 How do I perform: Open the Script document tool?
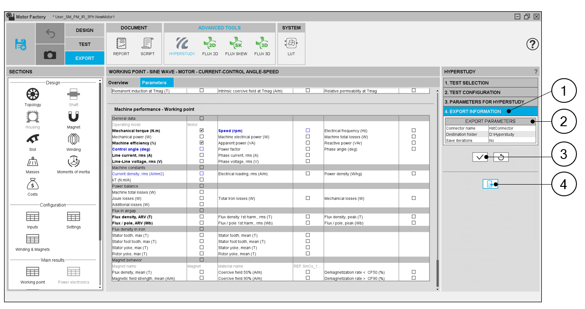point(147,46)
